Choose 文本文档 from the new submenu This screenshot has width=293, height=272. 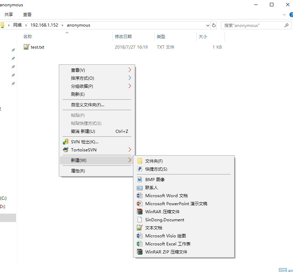(x=184, y=228)
